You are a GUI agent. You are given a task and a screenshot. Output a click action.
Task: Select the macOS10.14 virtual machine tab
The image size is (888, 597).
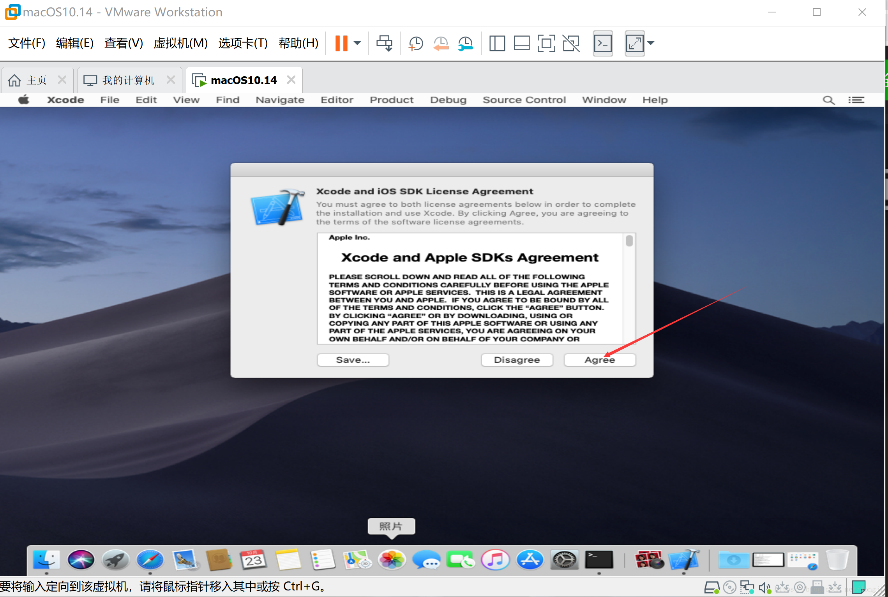pyautogui.click(x=243, y=79)
